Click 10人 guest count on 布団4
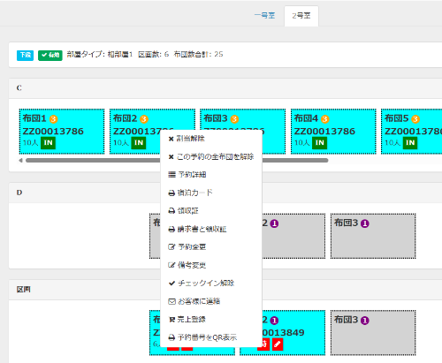 302,143
